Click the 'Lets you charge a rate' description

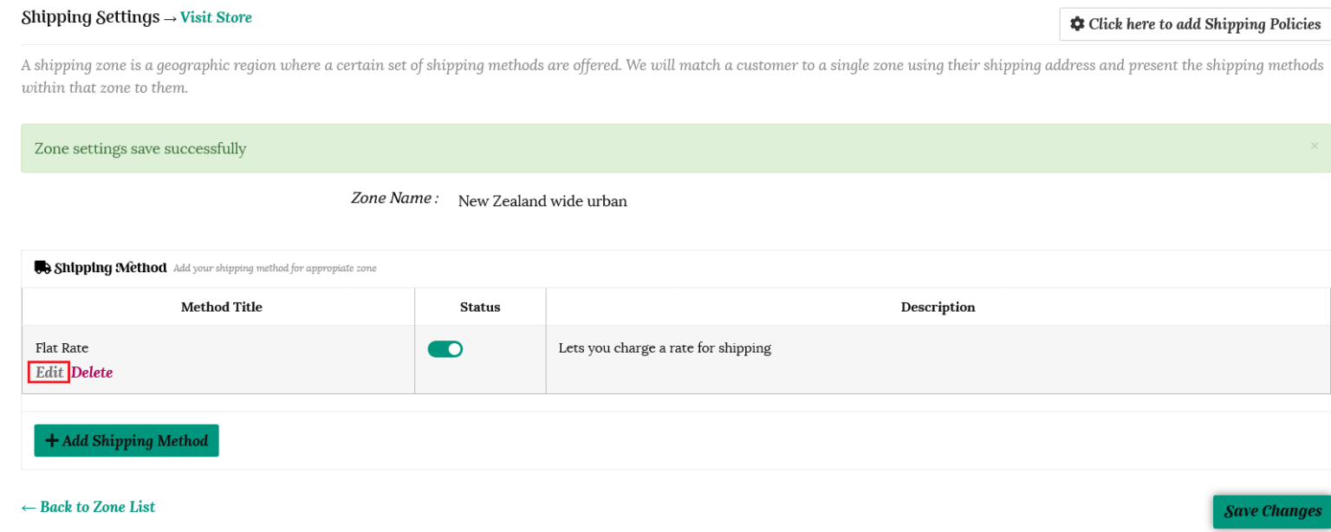(x=665, y=348)
